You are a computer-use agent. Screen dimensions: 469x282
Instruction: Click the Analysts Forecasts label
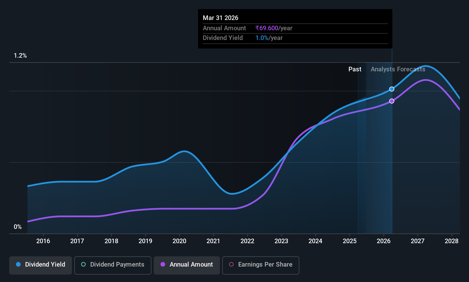click(398, 69)
